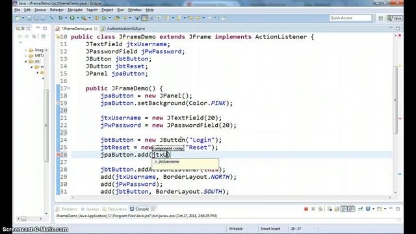
Task: Click the New Java Package icon
Action: tap(97, 18)
